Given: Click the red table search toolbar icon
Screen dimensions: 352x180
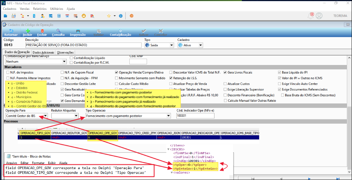Looking at the screenshot, I should [92, 16].
